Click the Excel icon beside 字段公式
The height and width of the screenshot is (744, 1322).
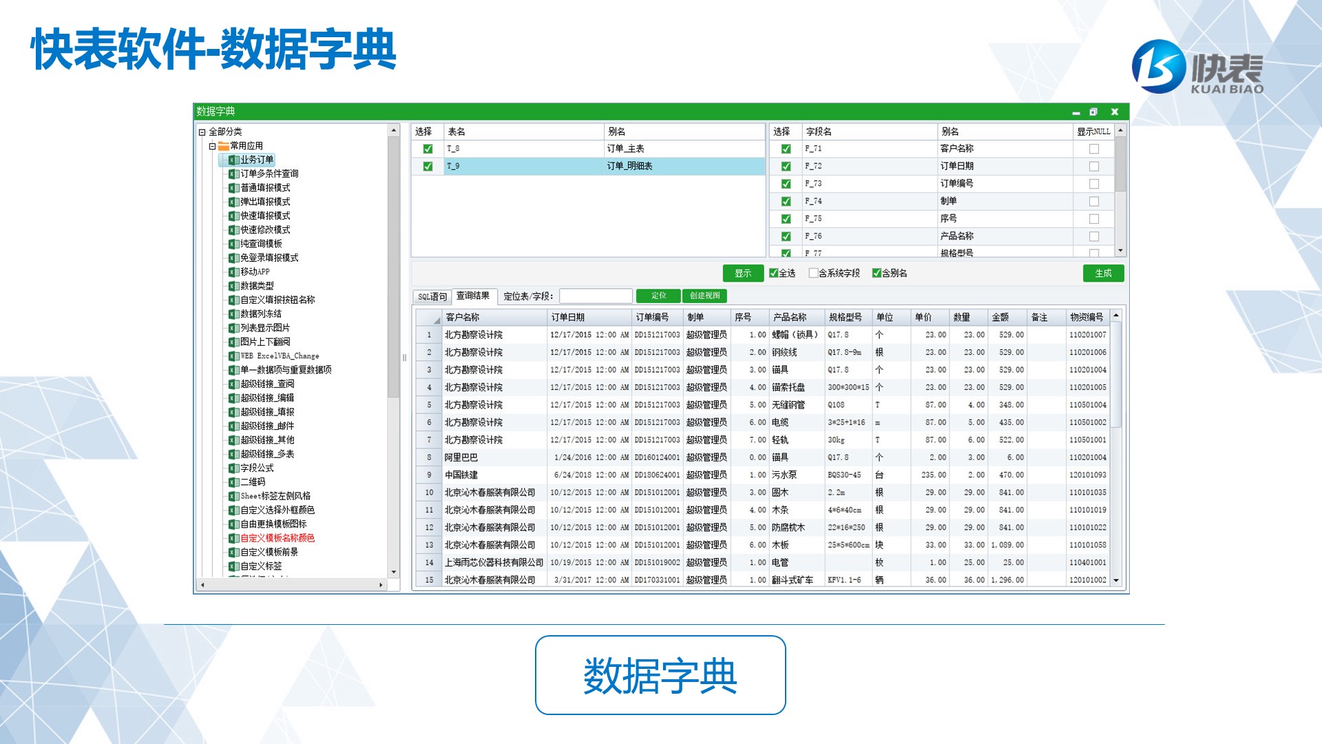pos(233,468)
